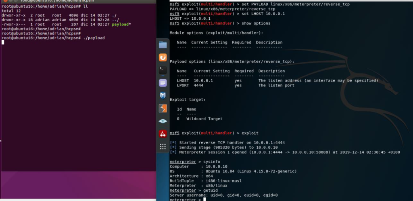Viewport: 413px width, 201px height.
Task: Click 'The listen port' description text
Action: coord(276,85)
